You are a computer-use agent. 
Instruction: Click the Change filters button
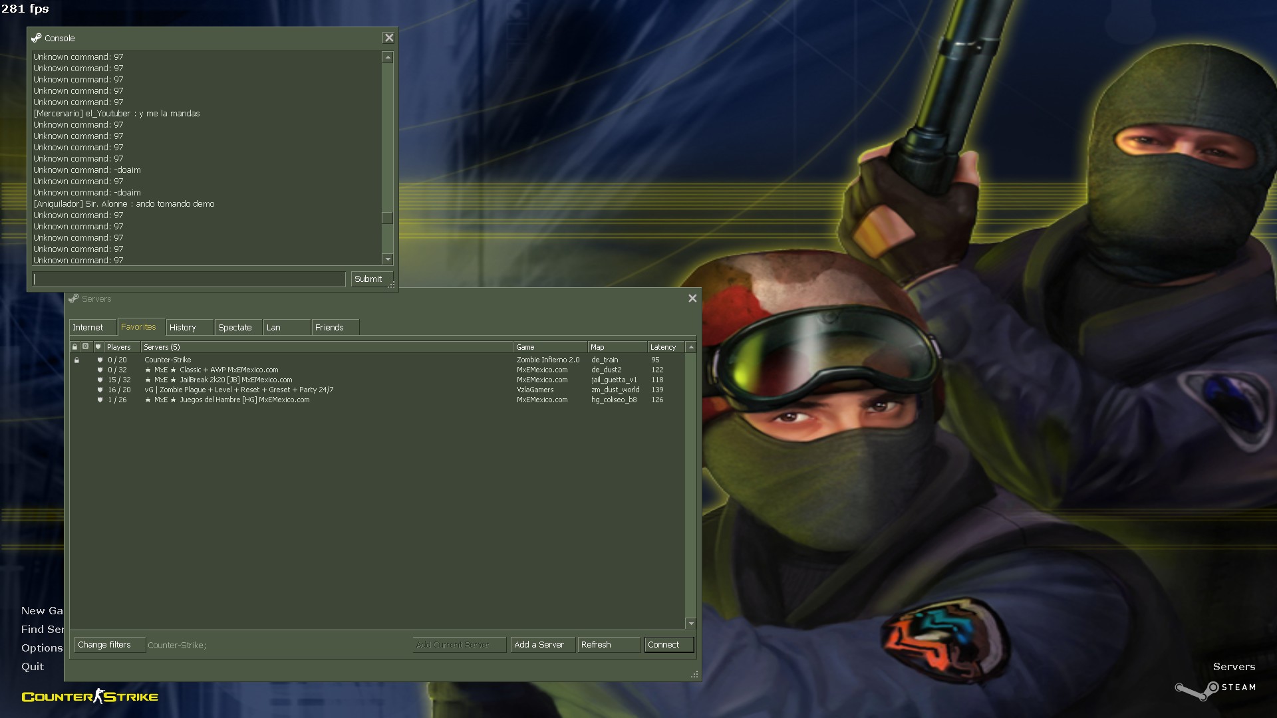coord(110,644)
